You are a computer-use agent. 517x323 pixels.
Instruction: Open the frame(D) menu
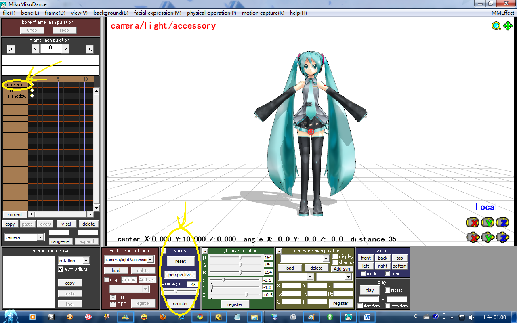tap(55, 13)
